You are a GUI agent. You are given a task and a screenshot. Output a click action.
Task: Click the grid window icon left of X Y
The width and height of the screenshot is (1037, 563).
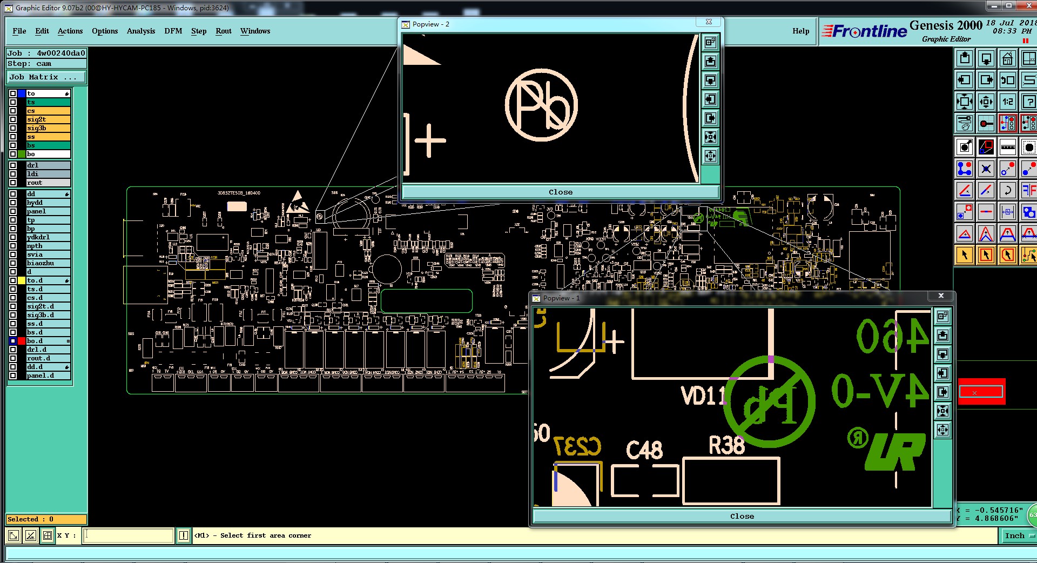(48, 535)
